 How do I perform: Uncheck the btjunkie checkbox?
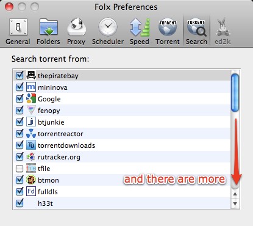click(20, 122)
